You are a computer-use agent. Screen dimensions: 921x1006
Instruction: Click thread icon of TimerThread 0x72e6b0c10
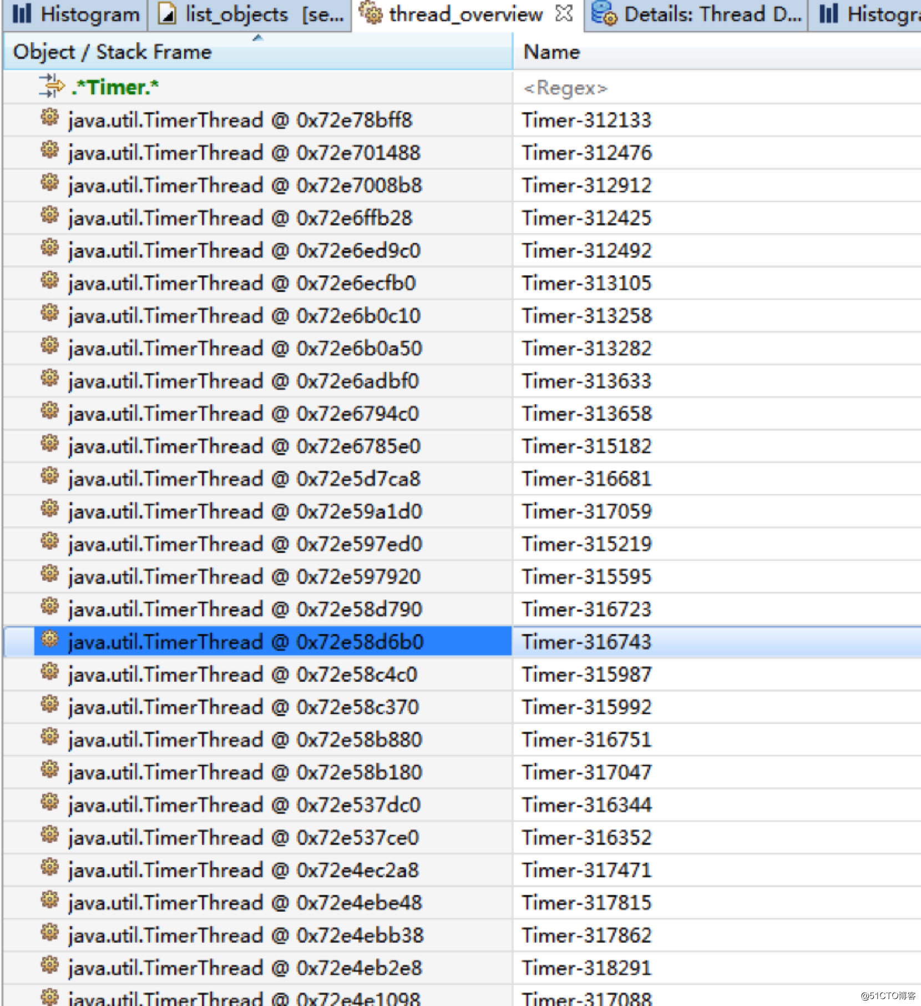coord(49,314)
